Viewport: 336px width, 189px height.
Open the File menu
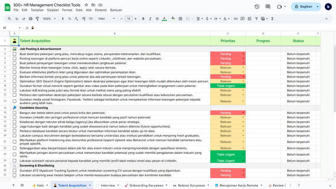coord(16,10)
